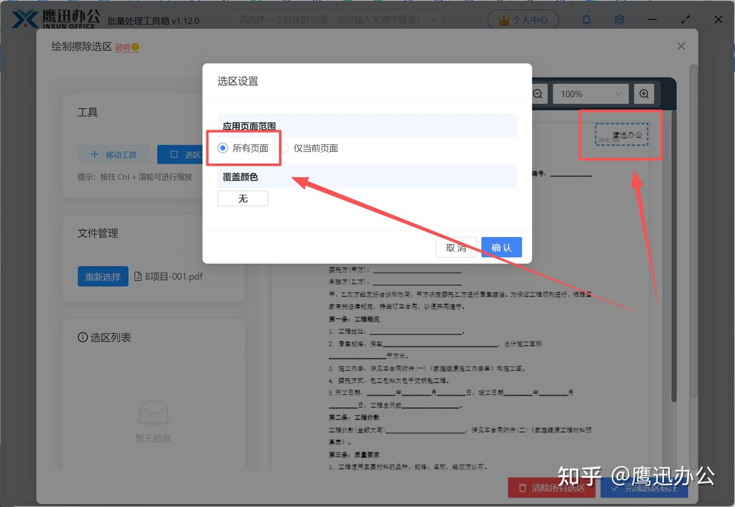
Task: Click the 确认 confirm button
Action: pyautogui.click(x=501, y=247)
